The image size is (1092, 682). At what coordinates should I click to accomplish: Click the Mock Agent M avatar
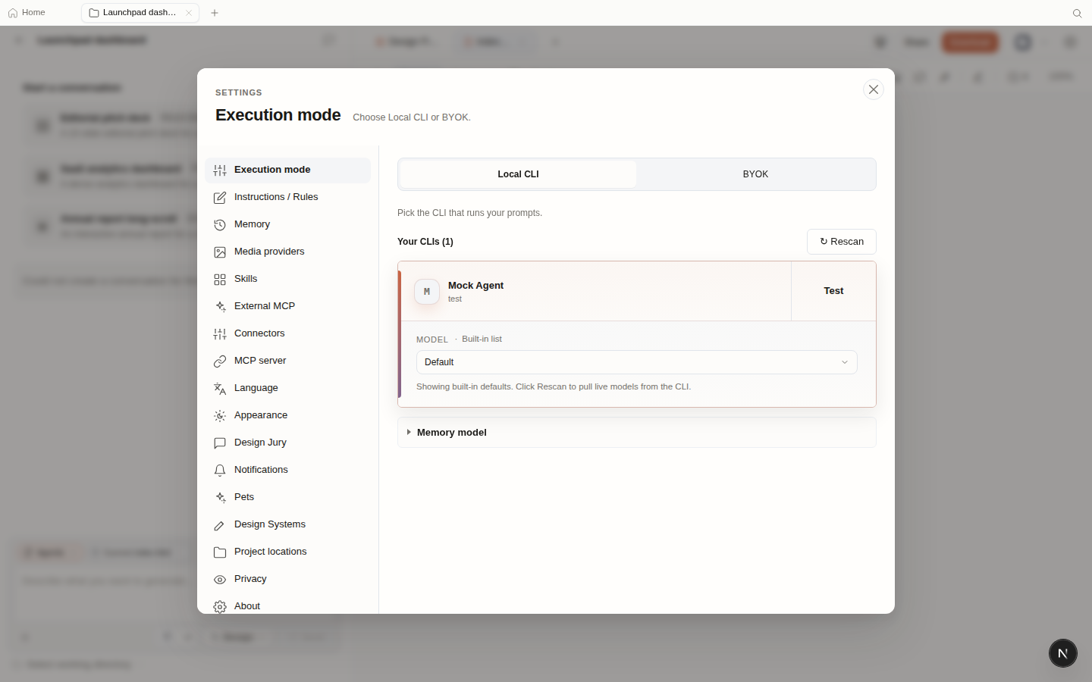[427, 292]
